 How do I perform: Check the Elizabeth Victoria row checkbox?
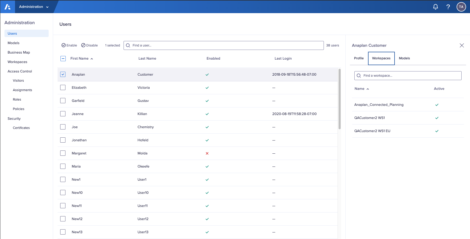[x=63, y=87]
